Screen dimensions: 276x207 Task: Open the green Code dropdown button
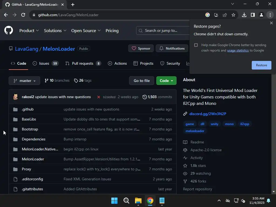click(166, 81)
